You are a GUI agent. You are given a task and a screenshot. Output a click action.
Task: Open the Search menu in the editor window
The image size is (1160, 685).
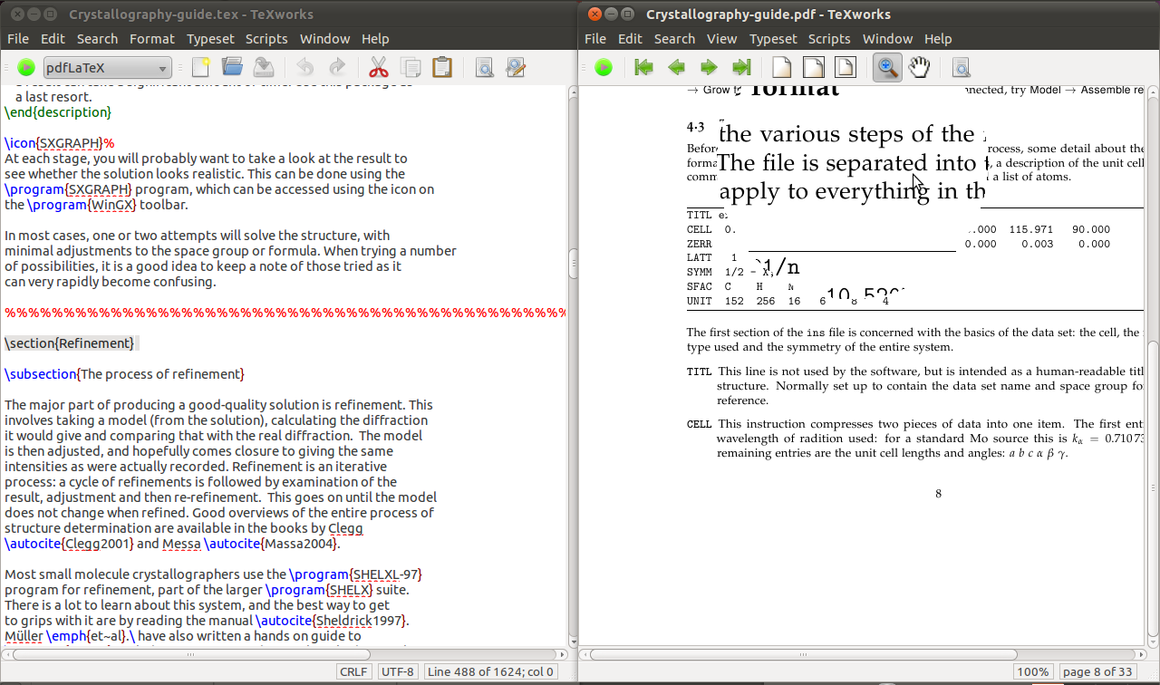pyautogui.click(x=97, y=38)
